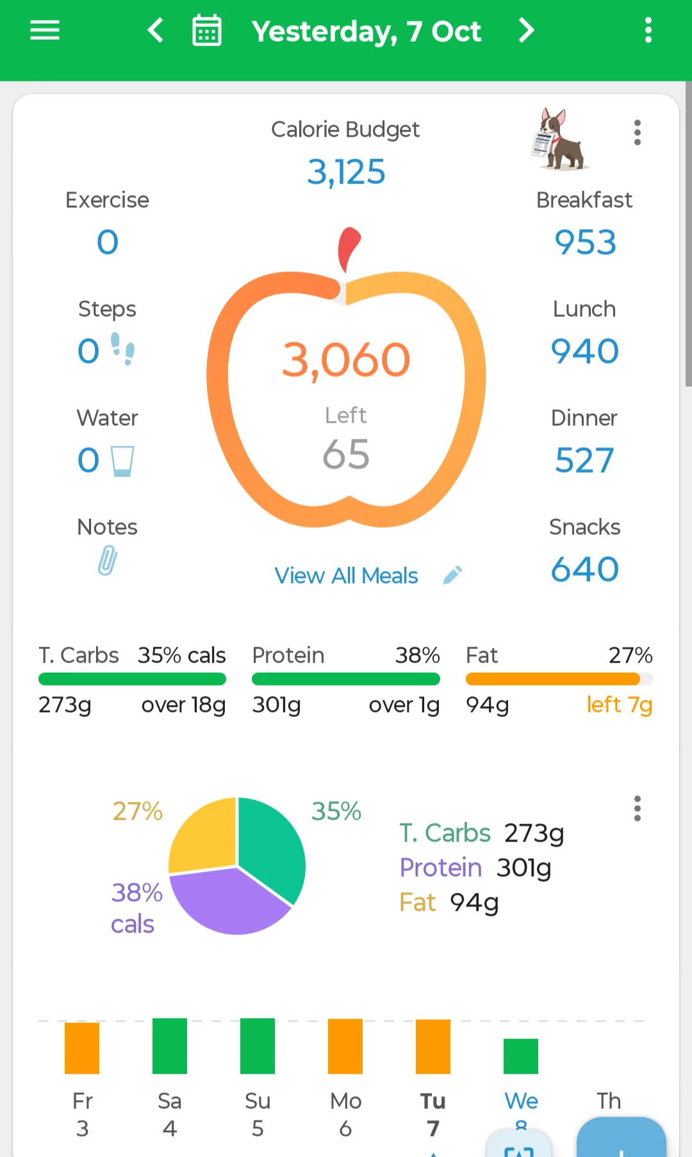This screenshot has height=1157, width=692.
Task: Tap the water glass icon
Action: (x=122, y=461)
